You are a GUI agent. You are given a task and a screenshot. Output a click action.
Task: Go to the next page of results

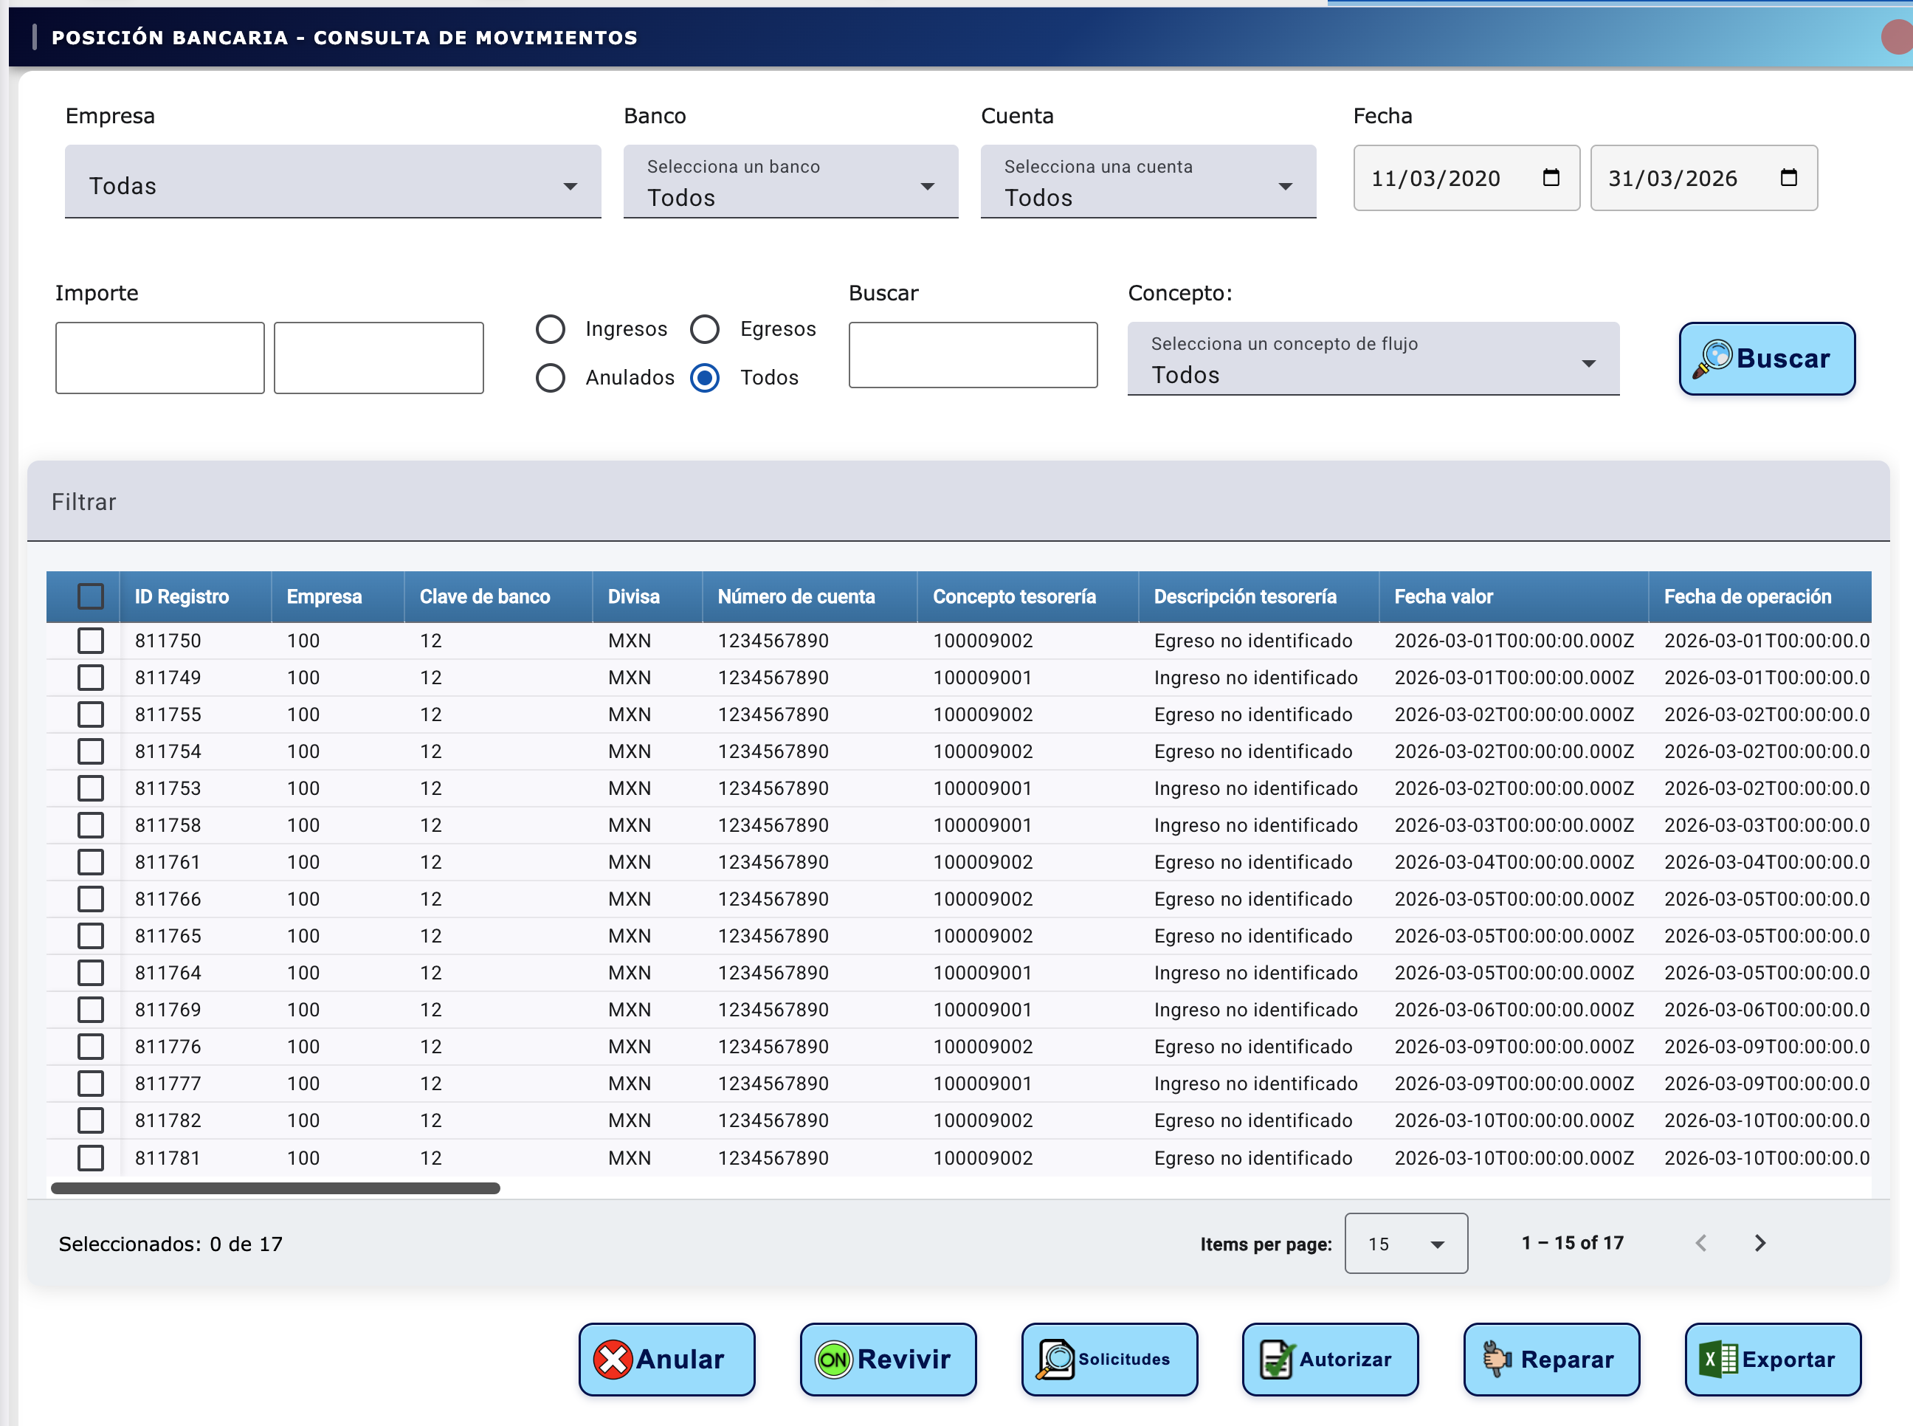1760,1243
